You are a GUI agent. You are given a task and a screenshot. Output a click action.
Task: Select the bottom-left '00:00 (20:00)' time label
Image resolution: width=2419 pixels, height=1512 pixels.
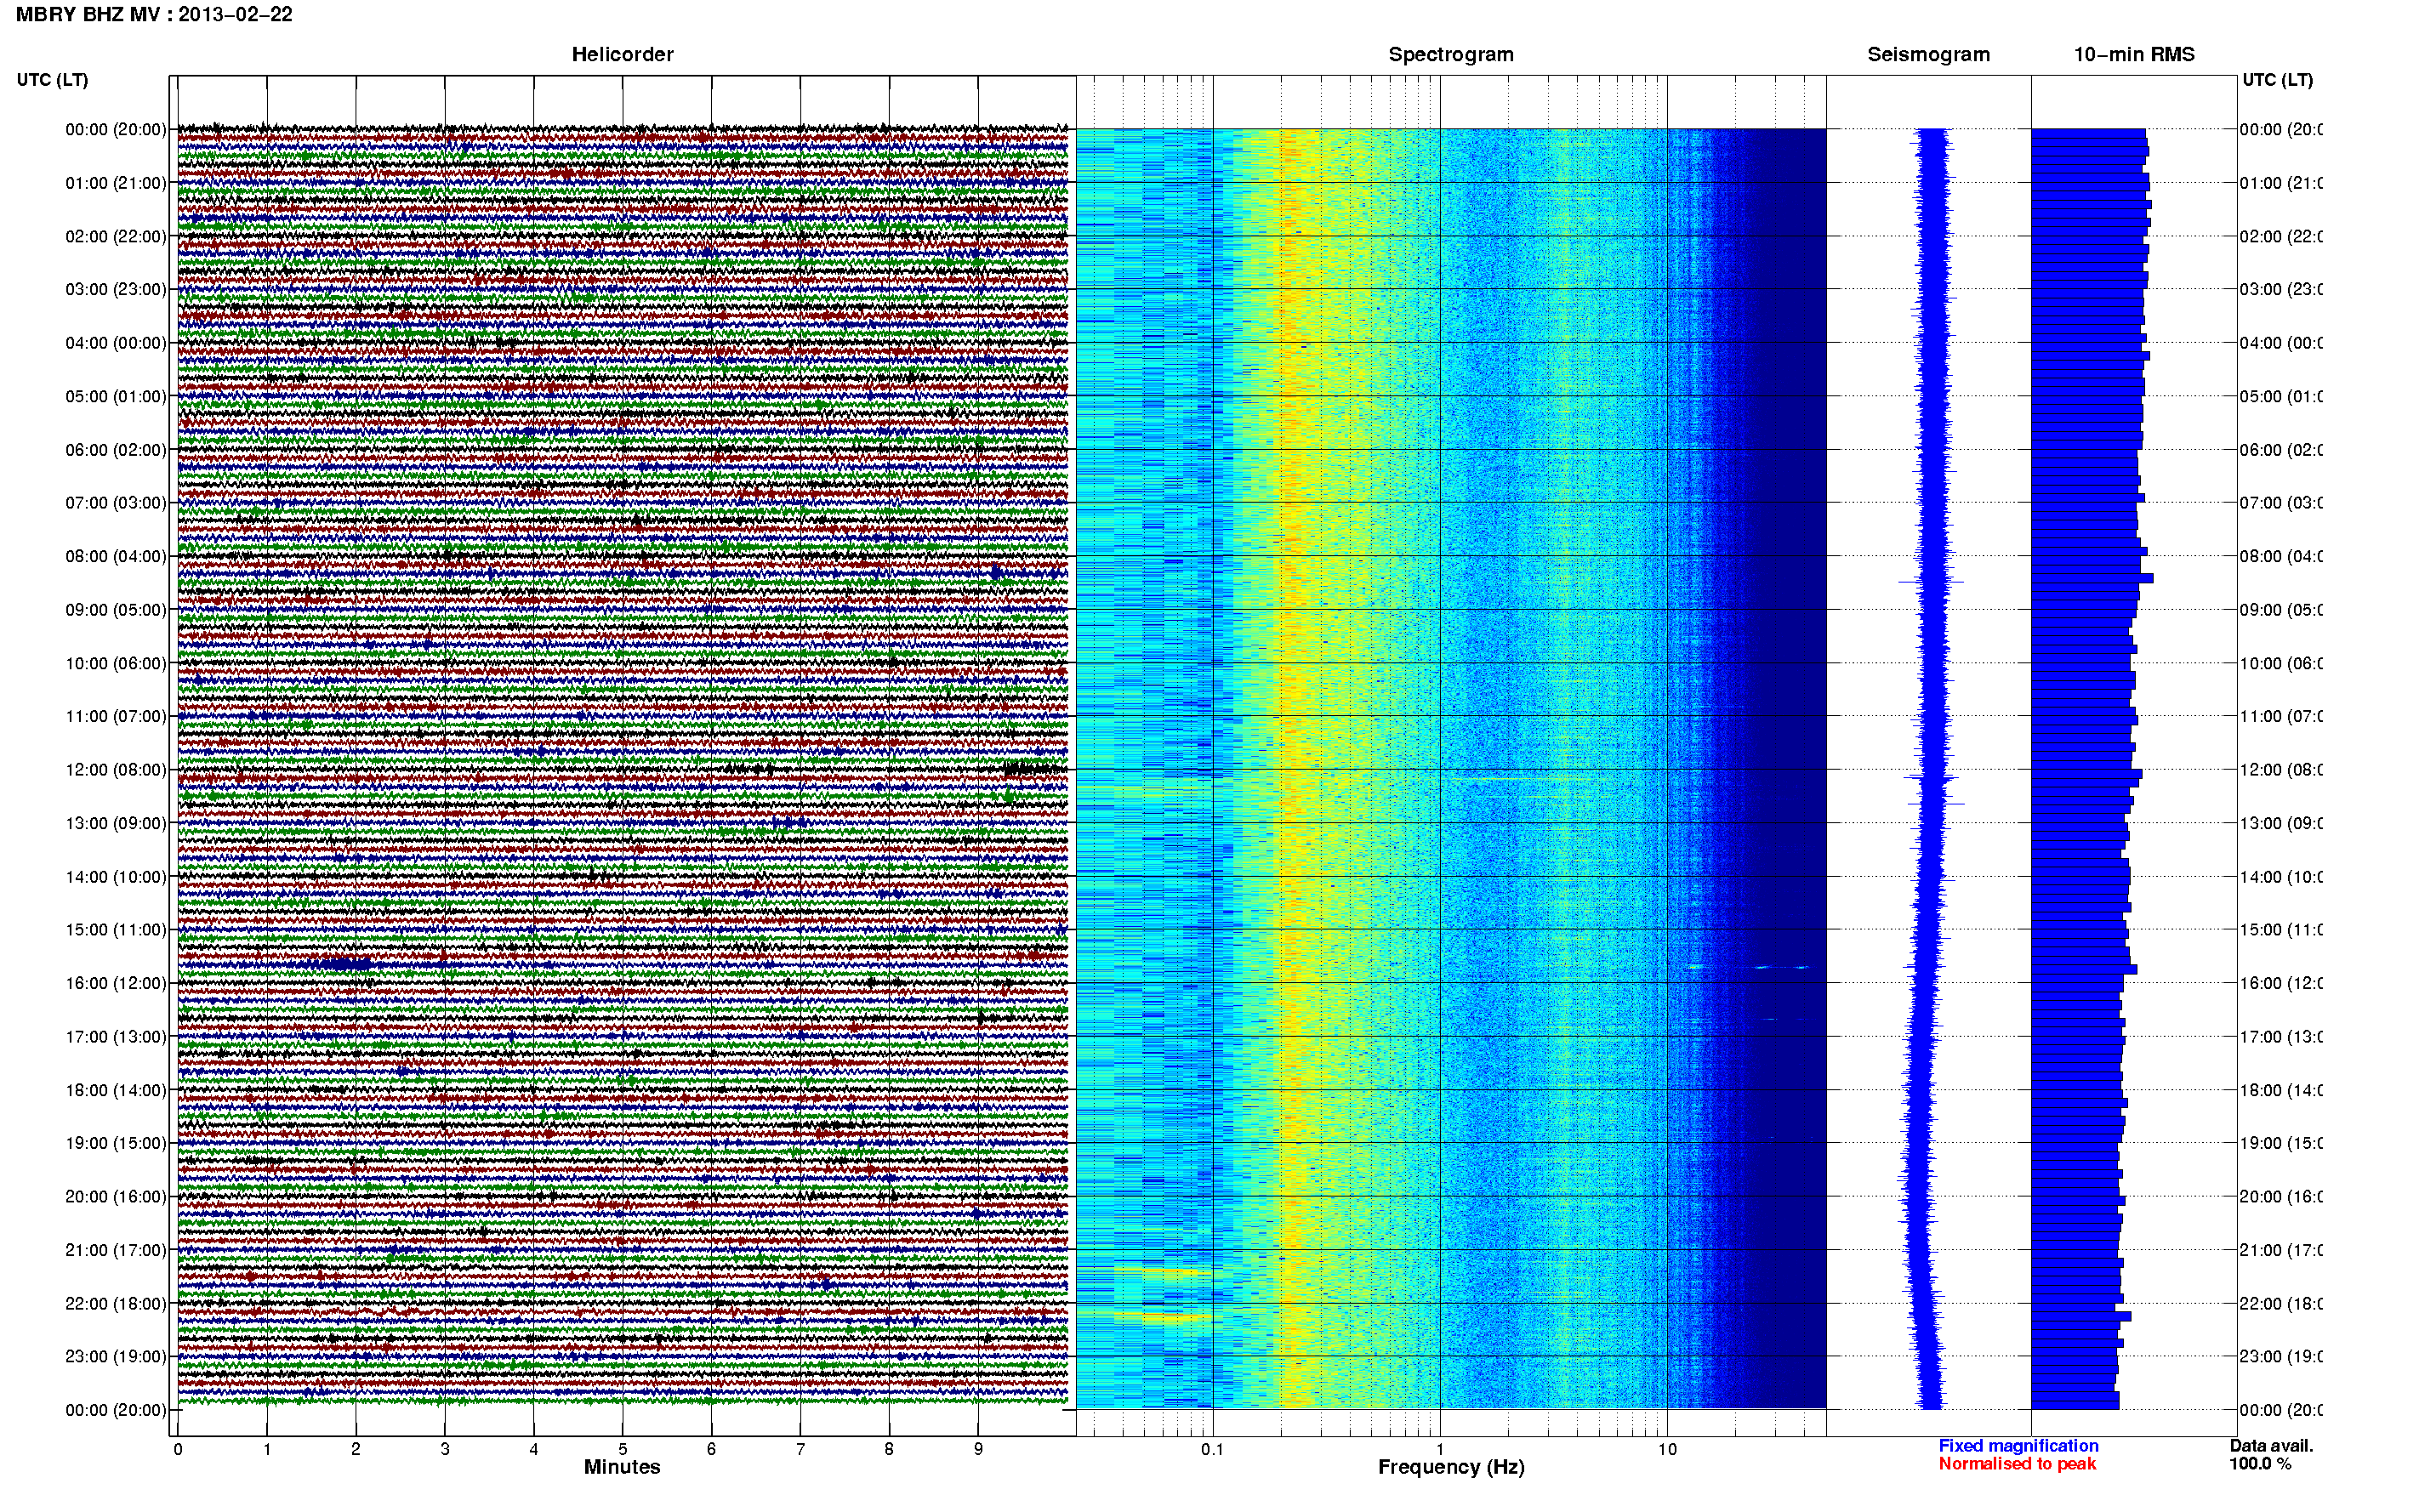116,1410
